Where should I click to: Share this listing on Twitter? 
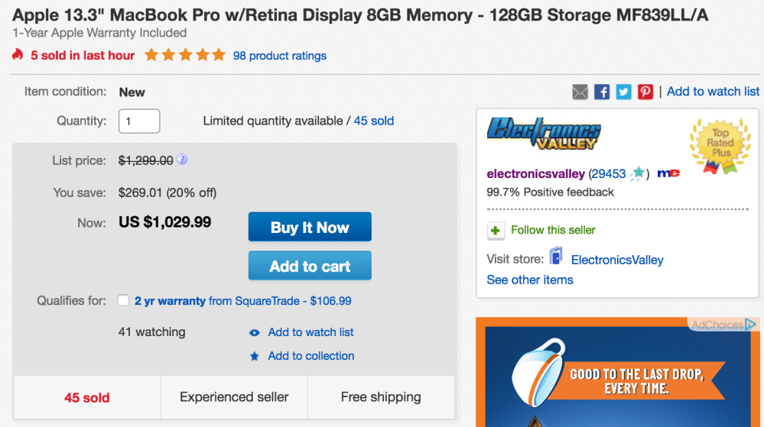[624, 92]
